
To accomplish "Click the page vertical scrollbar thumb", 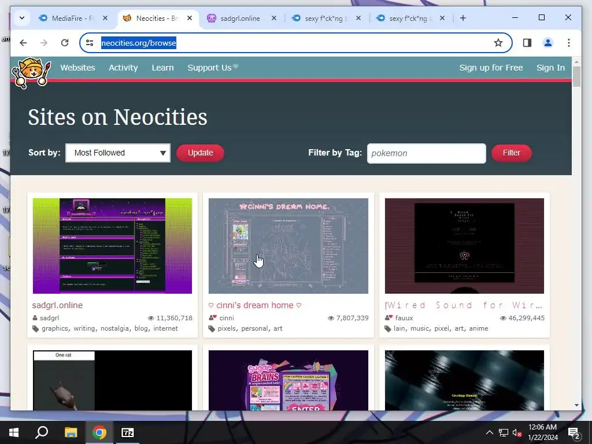I will [576, 77].
